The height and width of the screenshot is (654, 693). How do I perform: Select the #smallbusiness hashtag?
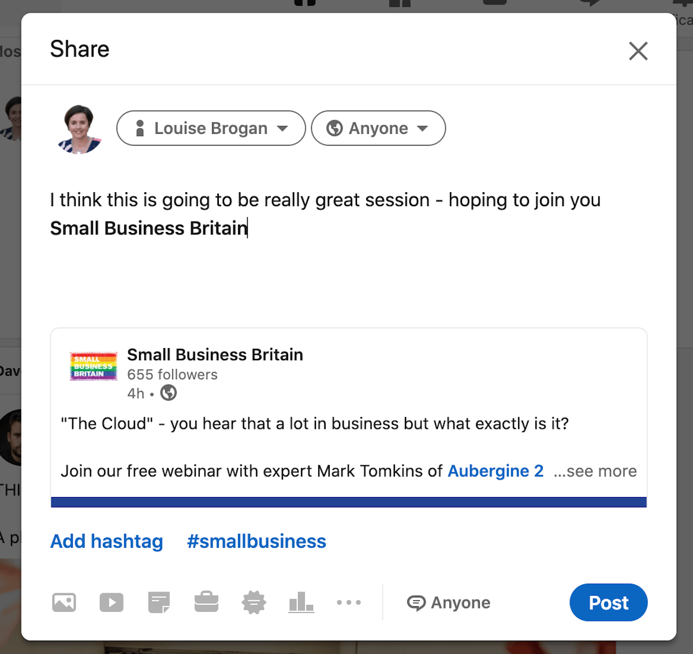point(256,541)
